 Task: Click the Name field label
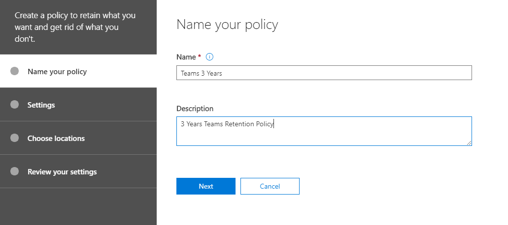(x=186, y=57)
